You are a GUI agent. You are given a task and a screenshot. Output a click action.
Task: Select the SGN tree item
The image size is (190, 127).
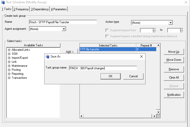coord(14,54)
